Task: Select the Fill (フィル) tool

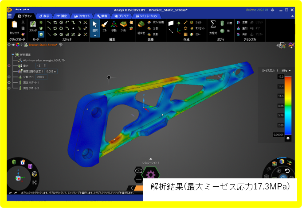Action: (123, 27)
